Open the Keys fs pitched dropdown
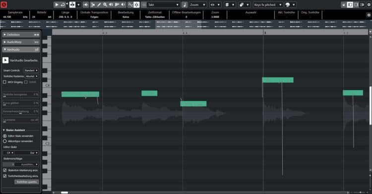 click(268, 5)
